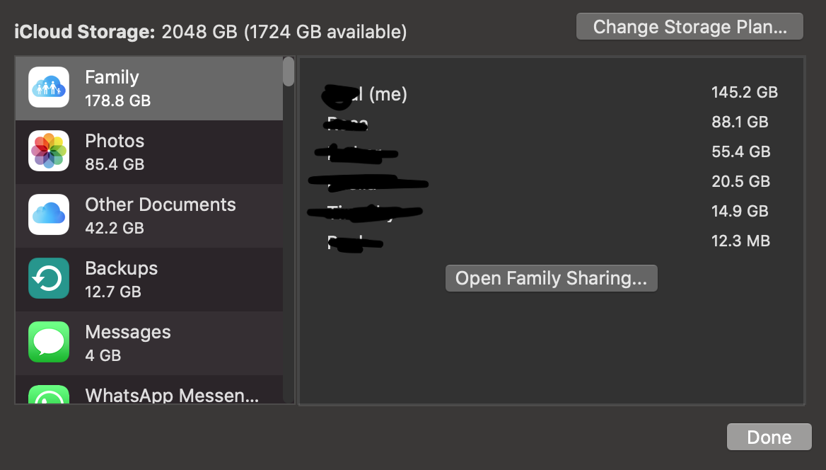Click the Messages speech bubble icon

coord(49,343)
